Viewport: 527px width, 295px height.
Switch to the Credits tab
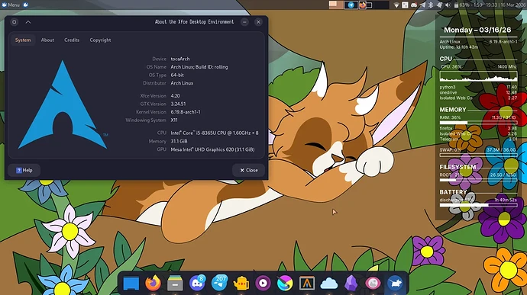[72, 40]
